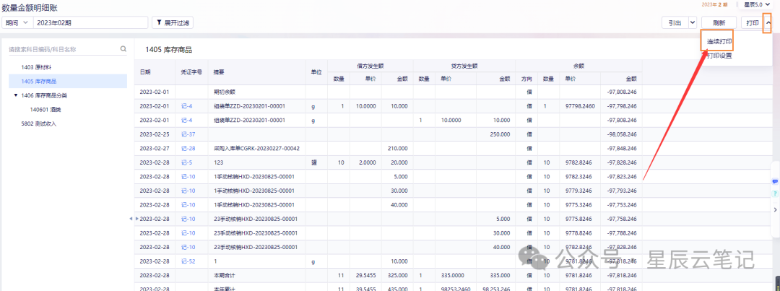780x291 pixels.
Task: Click the 凭证字号 column header
Action: pyautogui.click(x=191, y=72)
